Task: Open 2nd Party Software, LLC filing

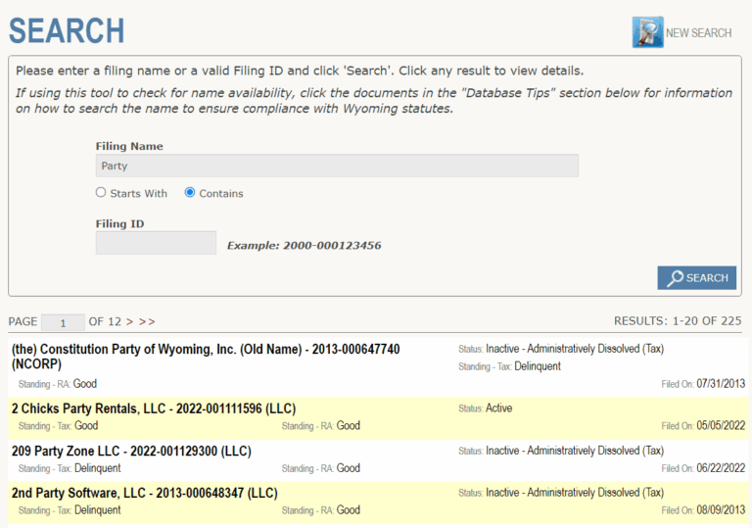Action: tap(144, 493)
